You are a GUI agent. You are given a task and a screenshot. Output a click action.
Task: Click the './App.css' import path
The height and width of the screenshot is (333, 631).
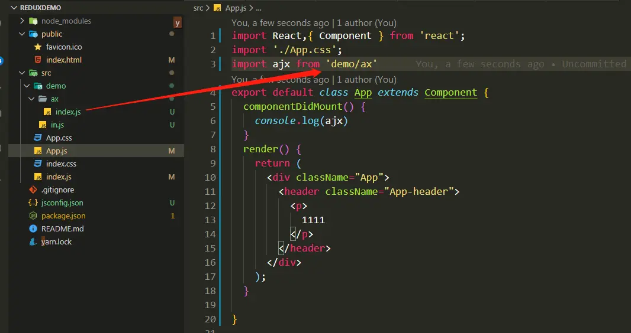[305, 50]
